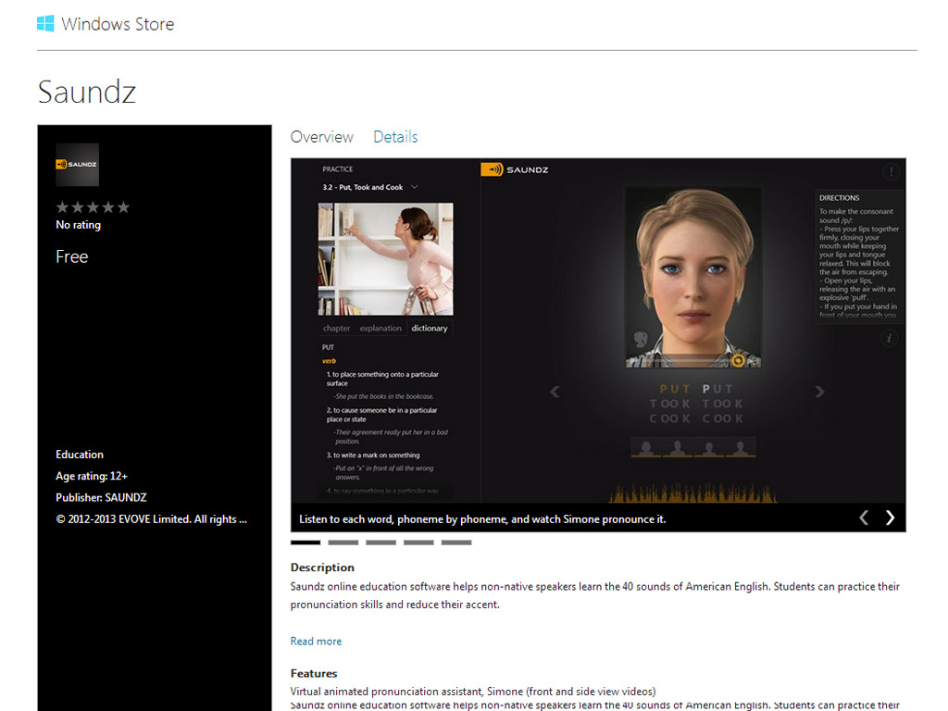Open the Overview tab
This screenshot has height=711, width=948.
point(321,137)
